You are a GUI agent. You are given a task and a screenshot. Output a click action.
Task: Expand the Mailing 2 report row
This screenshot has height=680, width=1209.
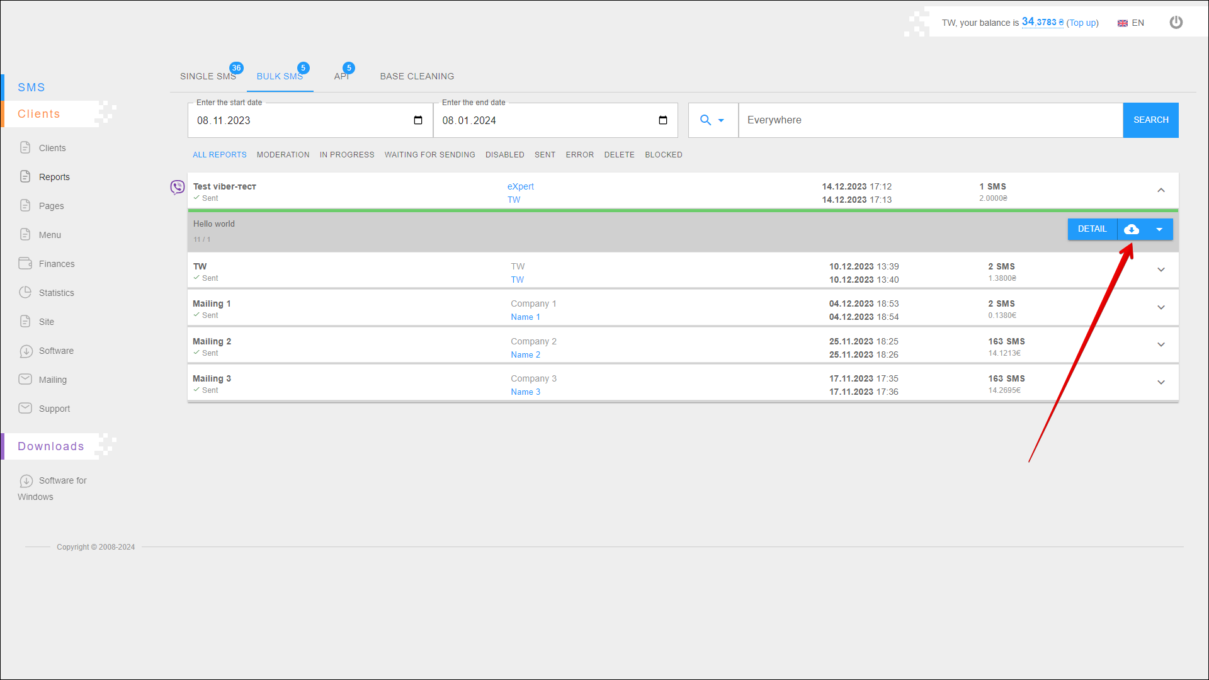(1161, 344)
